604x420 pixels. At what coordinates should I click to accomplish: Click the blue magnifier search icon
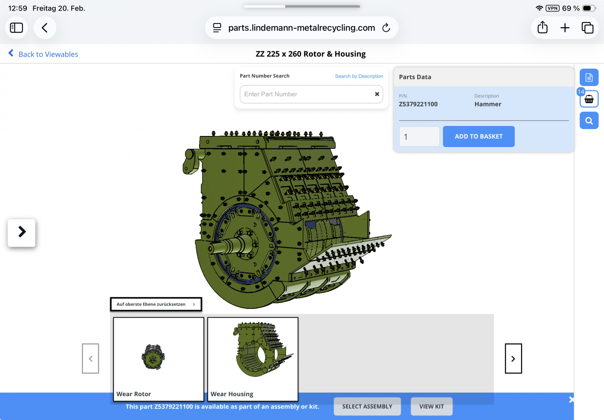coord(589,121)
